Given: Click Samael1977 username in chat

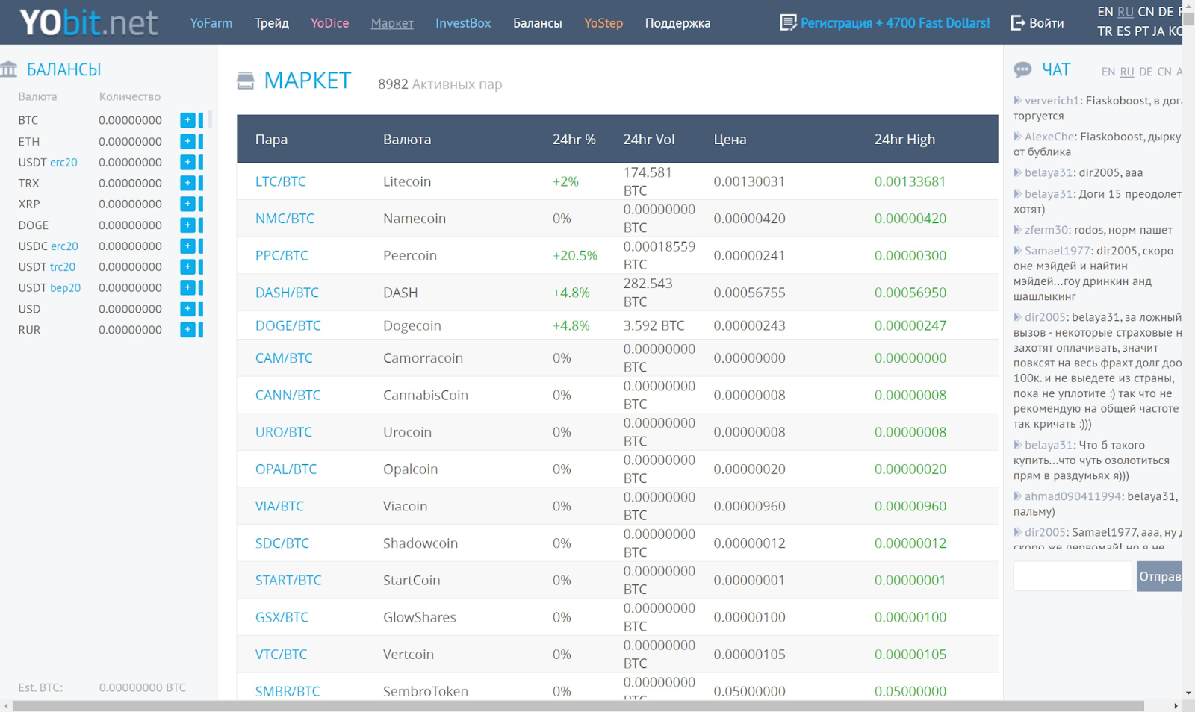Looking at the screenshot, I should tap(1058, 251).
